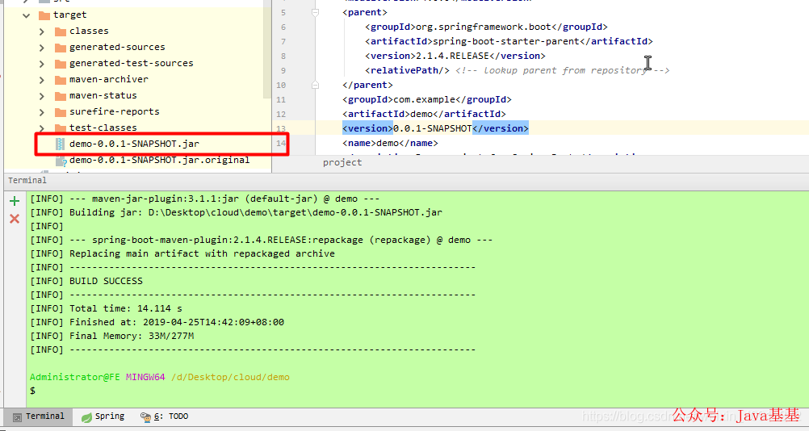809x431 pixels.
Task: Click the demo-0.0.1-SNAPSHOT.jar archive icon
Action: pos(61,144)
